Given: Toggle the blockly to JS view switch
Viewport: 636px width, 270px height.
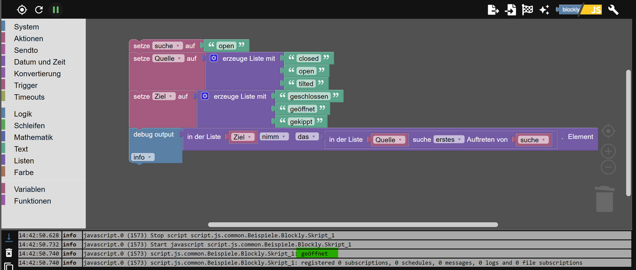Looking at the screenshot, I should point(579,10).
